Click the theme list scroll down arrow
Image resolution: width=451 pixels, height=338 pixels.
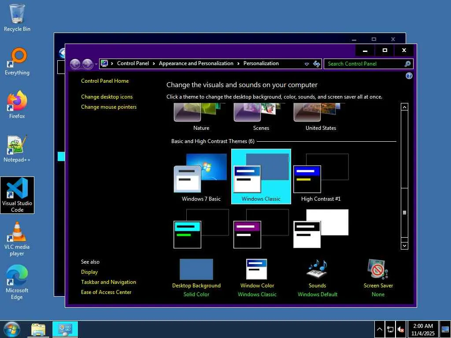click(x=404, y=246)
